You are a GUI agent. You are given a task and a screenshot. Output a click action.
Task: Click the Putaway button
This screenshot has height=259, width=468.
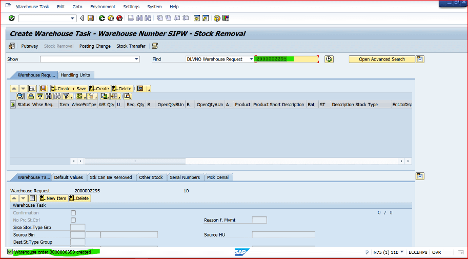coord(30,46)
